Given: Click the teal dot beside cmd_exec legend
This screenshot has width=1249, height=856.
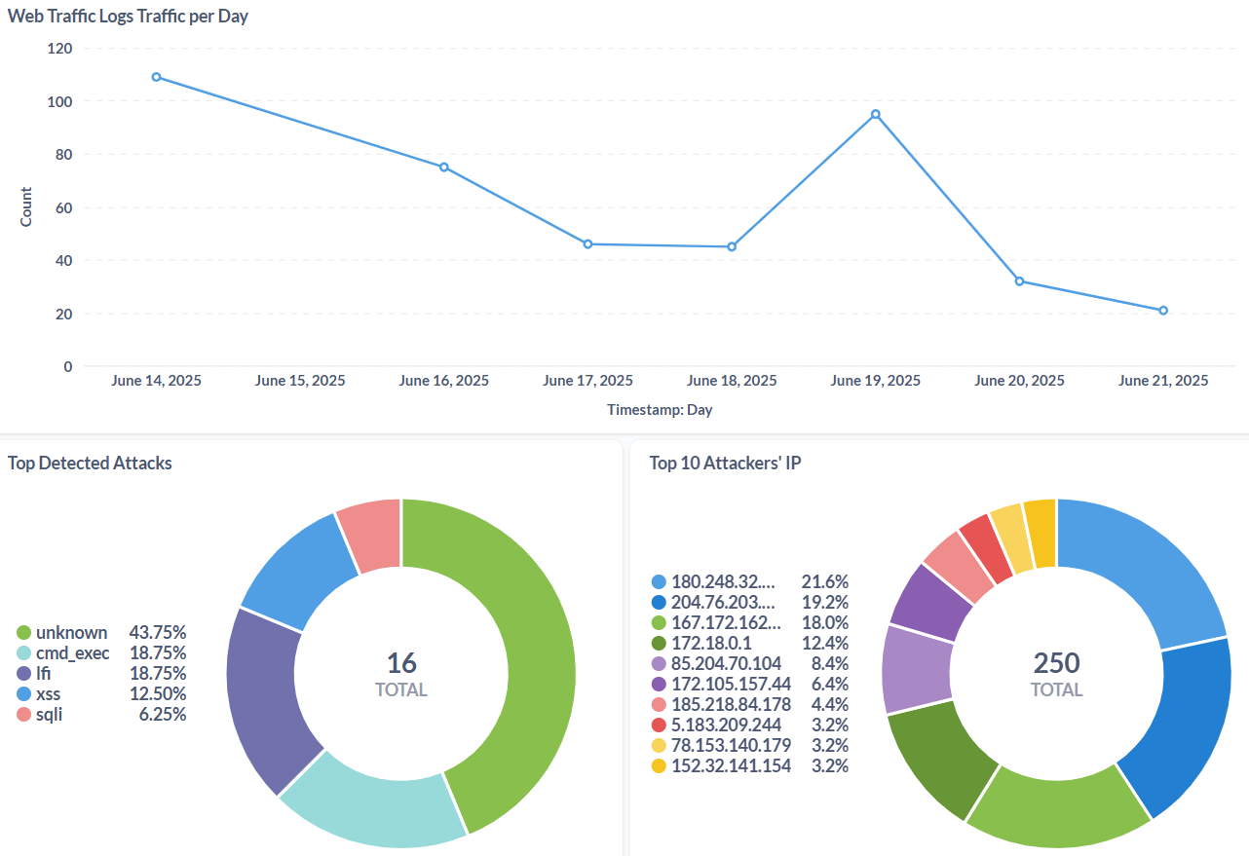Looking at the screenshot, I should pyautogui.click(x=24, y=653).
